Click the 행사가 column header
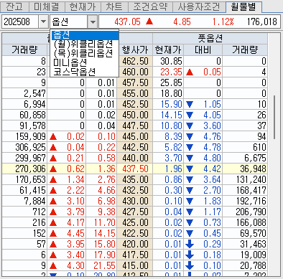 [x=135, y=50]
